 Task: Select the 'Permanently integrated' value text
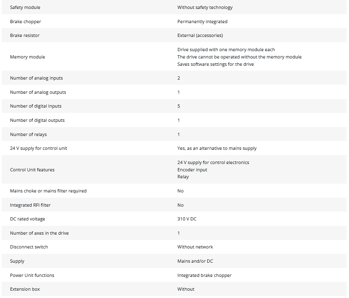(202, 22)
